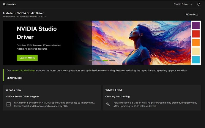Select the active green slide indicator
This screenshot has width=205, height=128.
click(x=105, y=61)
